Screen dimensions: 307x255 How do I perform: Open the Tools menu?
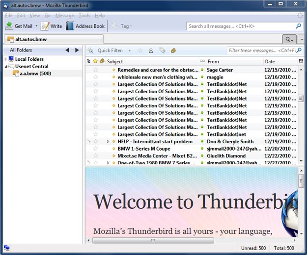[84, 15]
